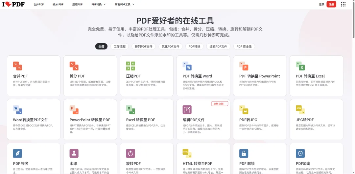Click the 登录 login link
The image size is (355, 174).
322,4
